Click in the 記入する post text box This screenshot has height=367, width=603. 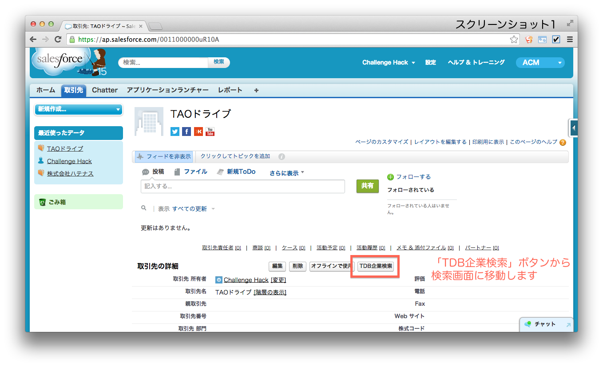coord(243,187)
